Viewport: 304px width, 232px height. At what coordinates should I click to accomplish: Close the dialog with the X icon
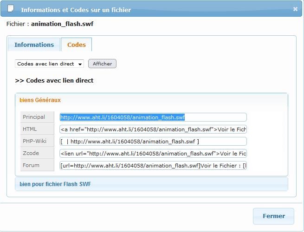295,9
